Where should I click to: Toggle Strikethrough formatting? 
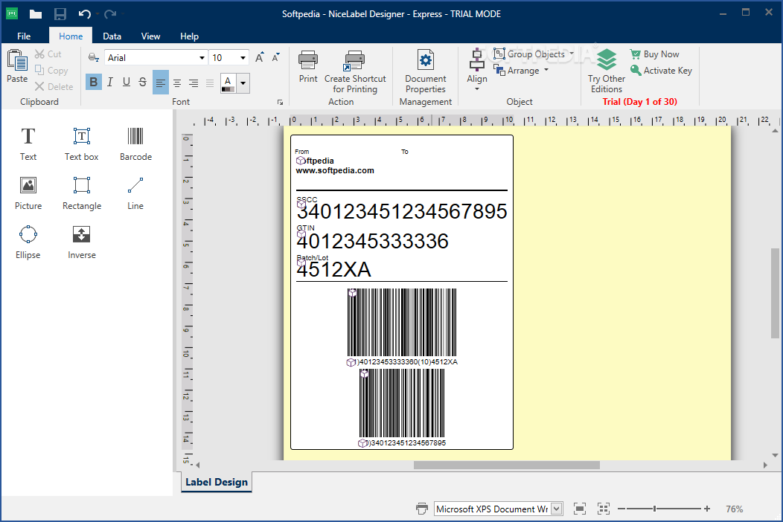(x=143, y=83)
